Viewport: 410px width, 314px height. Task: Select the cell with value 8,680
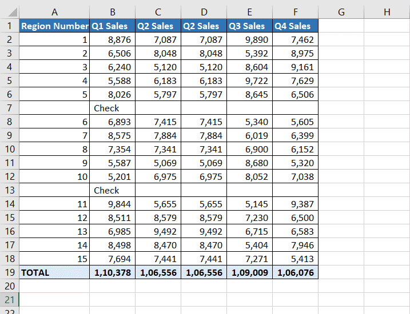250,163
